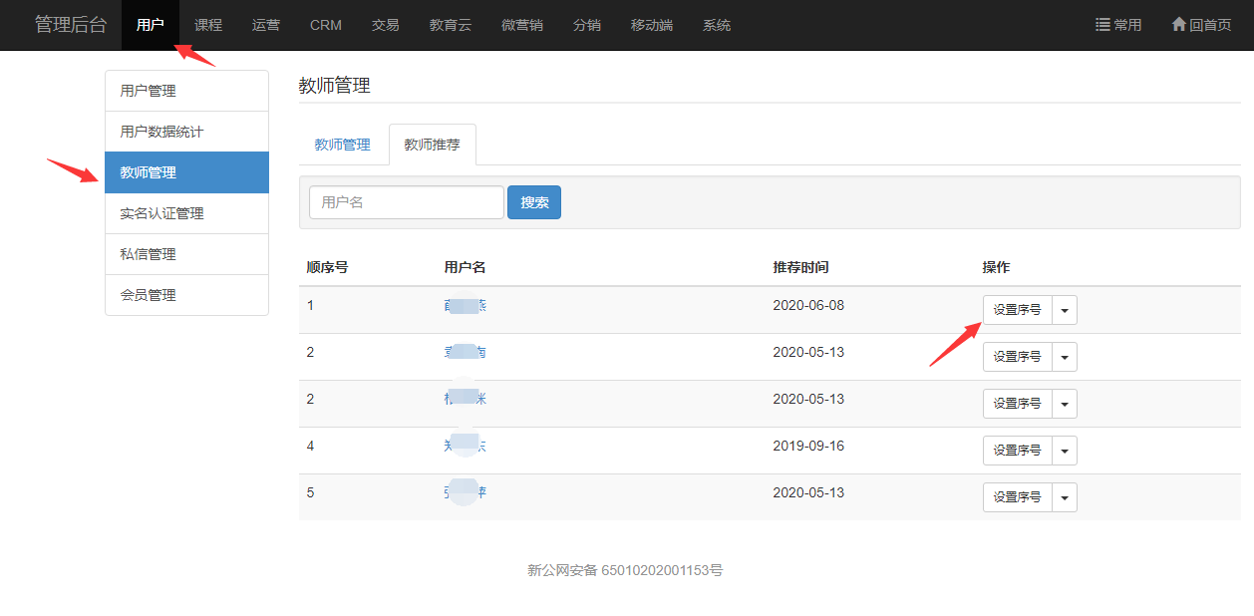Click the 管理后台 brand title
Image resolution: width=1254 pixels, height=616 pixels.
71,25
